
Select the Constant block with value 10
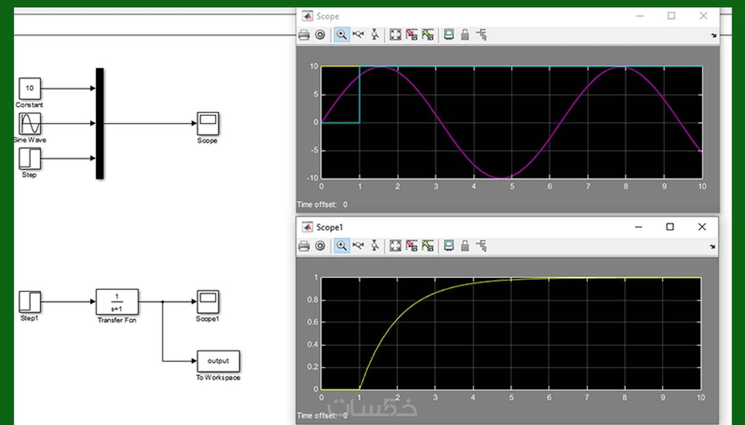[30, 89]
